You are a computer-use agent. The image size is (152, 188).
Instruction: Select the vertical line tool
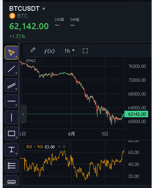coord(12,117)
